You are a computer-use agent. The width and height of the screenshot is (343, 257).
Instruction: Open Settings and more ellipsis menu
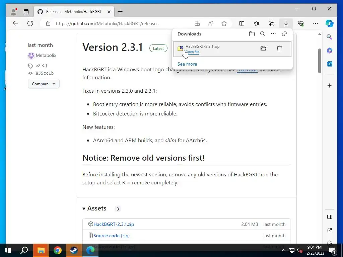316,23
